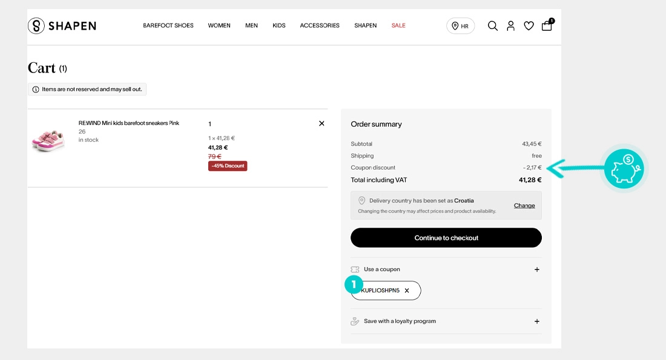Open the wishlist heart icon
The width and height of the screenshot is (666, 360).
click(529, 26)
